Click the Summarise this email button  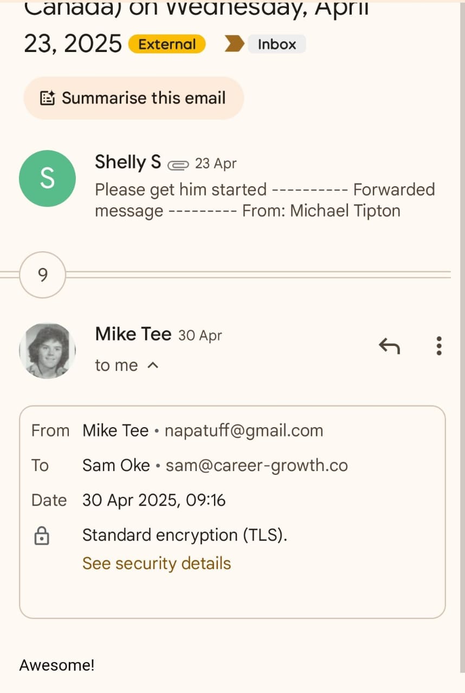tap(134, 98)
